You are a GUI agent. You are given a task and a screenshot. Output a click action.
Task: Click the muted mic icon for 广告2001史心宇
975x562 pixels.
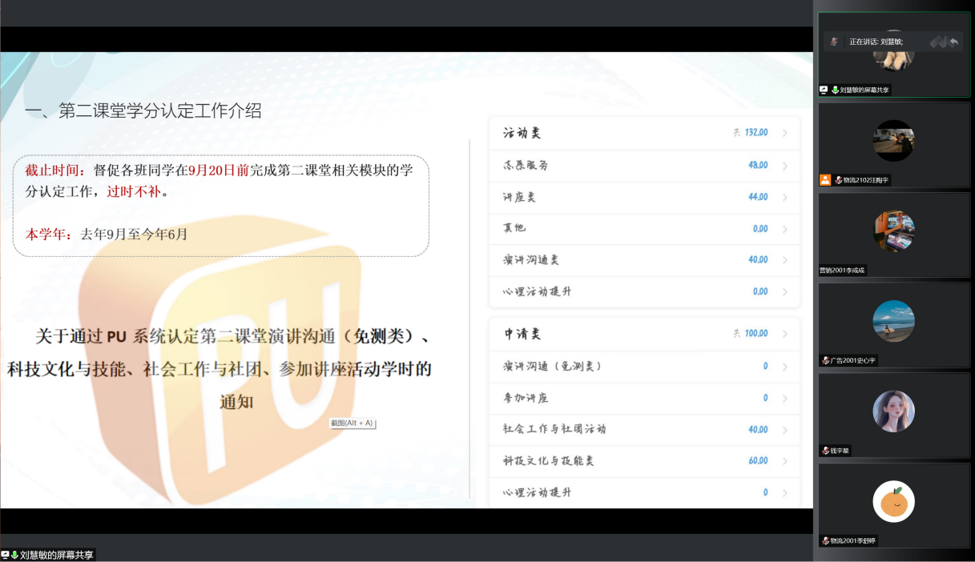click(x=826, y=361)
